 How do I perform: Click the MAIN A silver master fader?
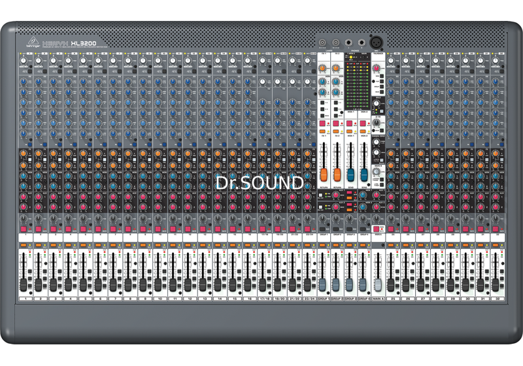pos(378,285)
